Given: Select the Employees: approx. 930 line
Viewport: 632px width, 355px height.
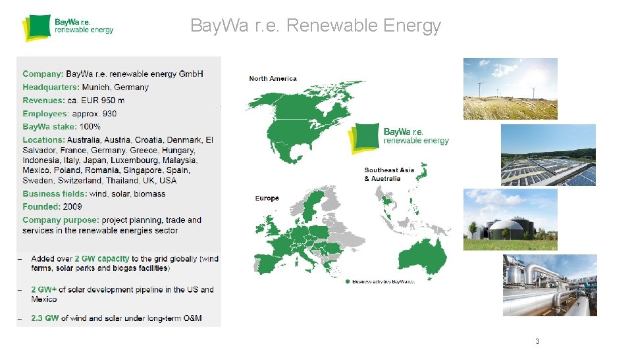Looking at the screenshot, I should click(x=69, y=114).
